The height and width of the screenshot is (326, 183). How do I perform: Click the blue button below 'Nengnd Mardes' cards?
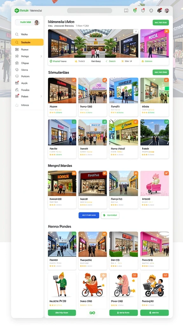coord(89,215)
